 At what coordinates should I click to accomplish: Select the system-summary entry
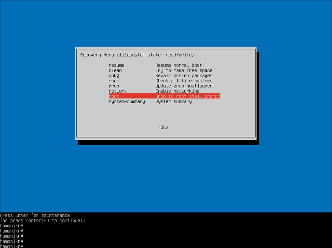[127, 101]
